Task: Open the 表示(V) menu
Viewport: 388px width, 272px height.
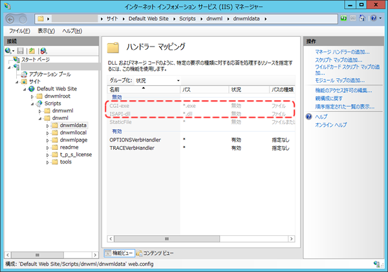Action: click(x=47, y=31)
